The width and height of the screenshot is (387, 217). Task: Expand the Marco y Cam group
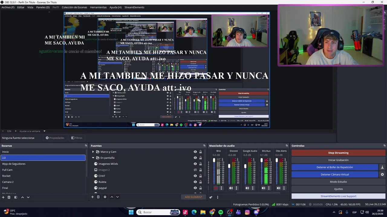coord(93,152)
